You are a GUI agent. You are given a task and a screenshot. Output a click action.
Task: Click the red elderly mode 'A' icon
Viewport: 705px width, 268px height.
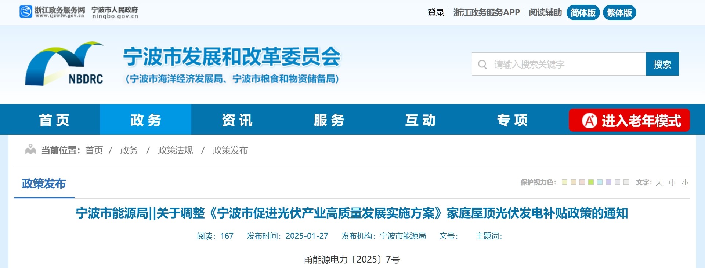point(589,121)
